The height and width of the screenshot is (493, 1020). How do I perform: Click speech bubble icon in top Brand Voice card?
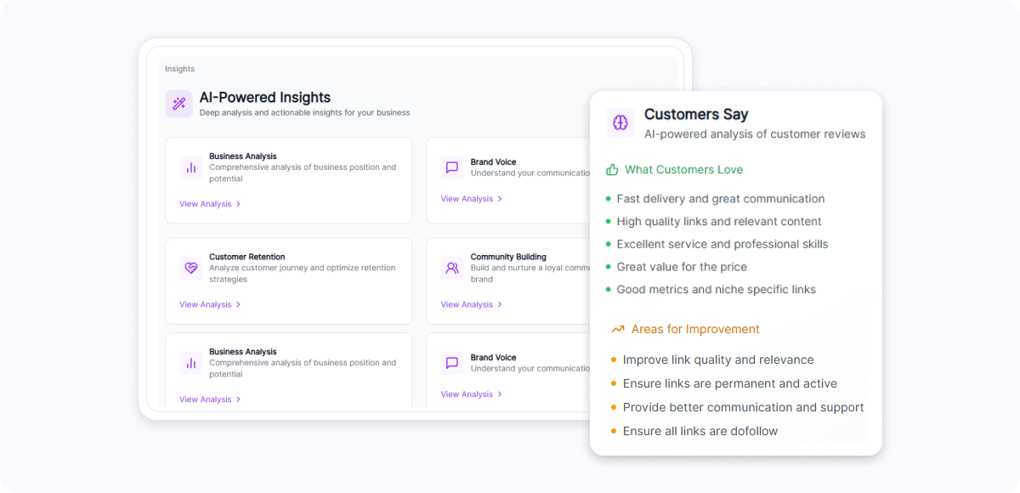pos(452,167)
